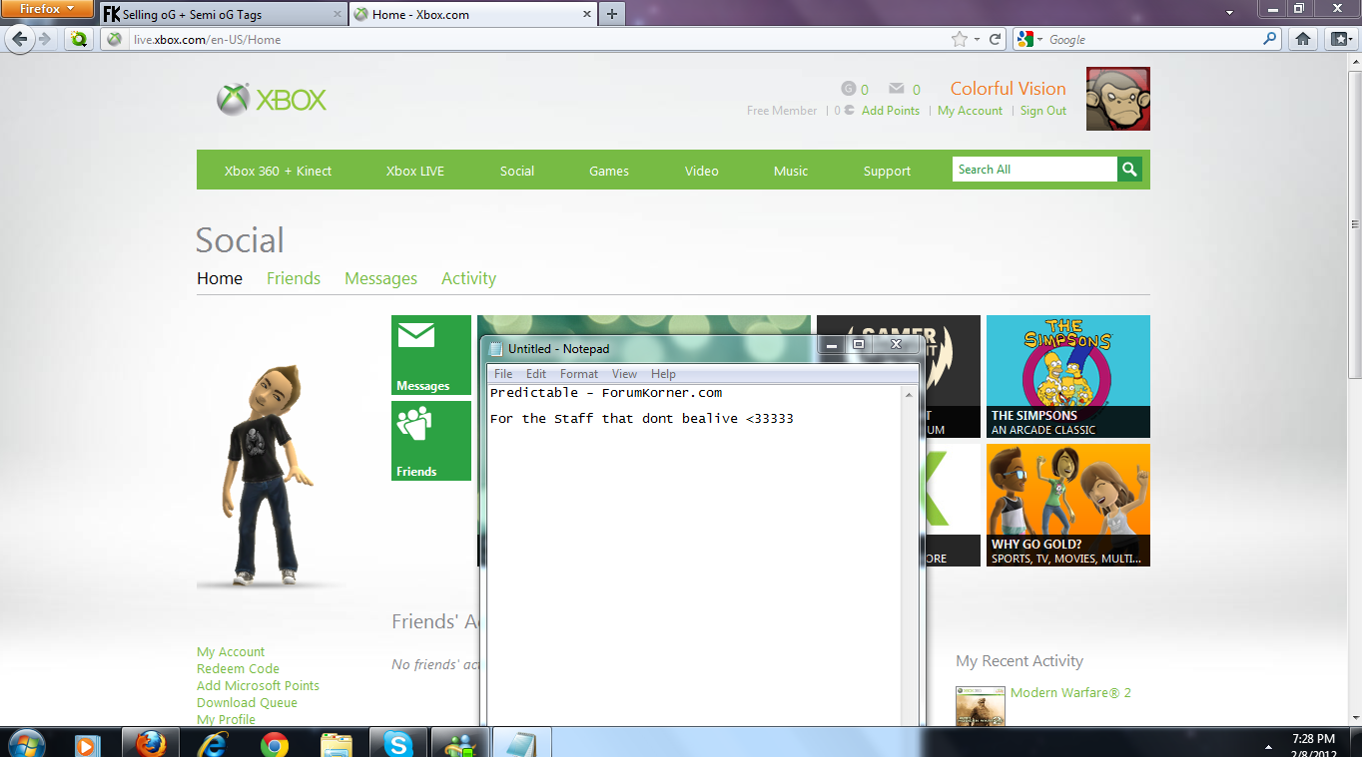1362x757 pixels.
Task: Open the Modern Warfare 2 activity link
Action: pyautogui.click(x=1070, y=692)
